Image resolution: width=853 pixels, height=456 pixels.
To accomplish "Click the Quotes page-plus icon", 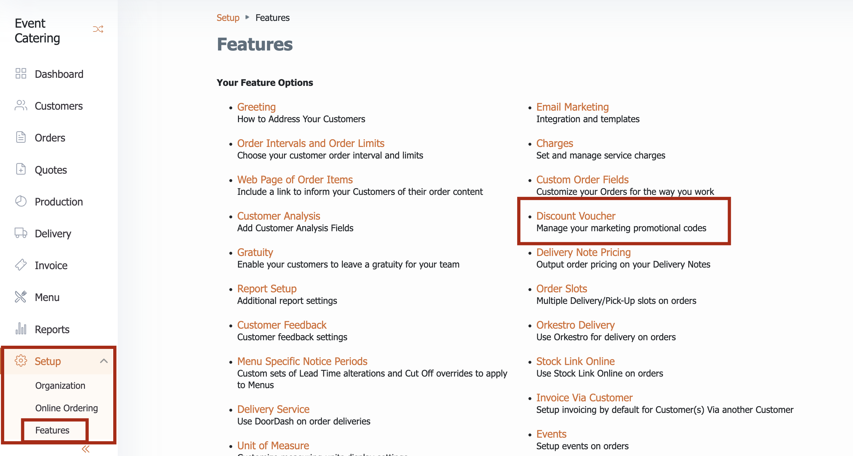I will click(x=21, y=169).
